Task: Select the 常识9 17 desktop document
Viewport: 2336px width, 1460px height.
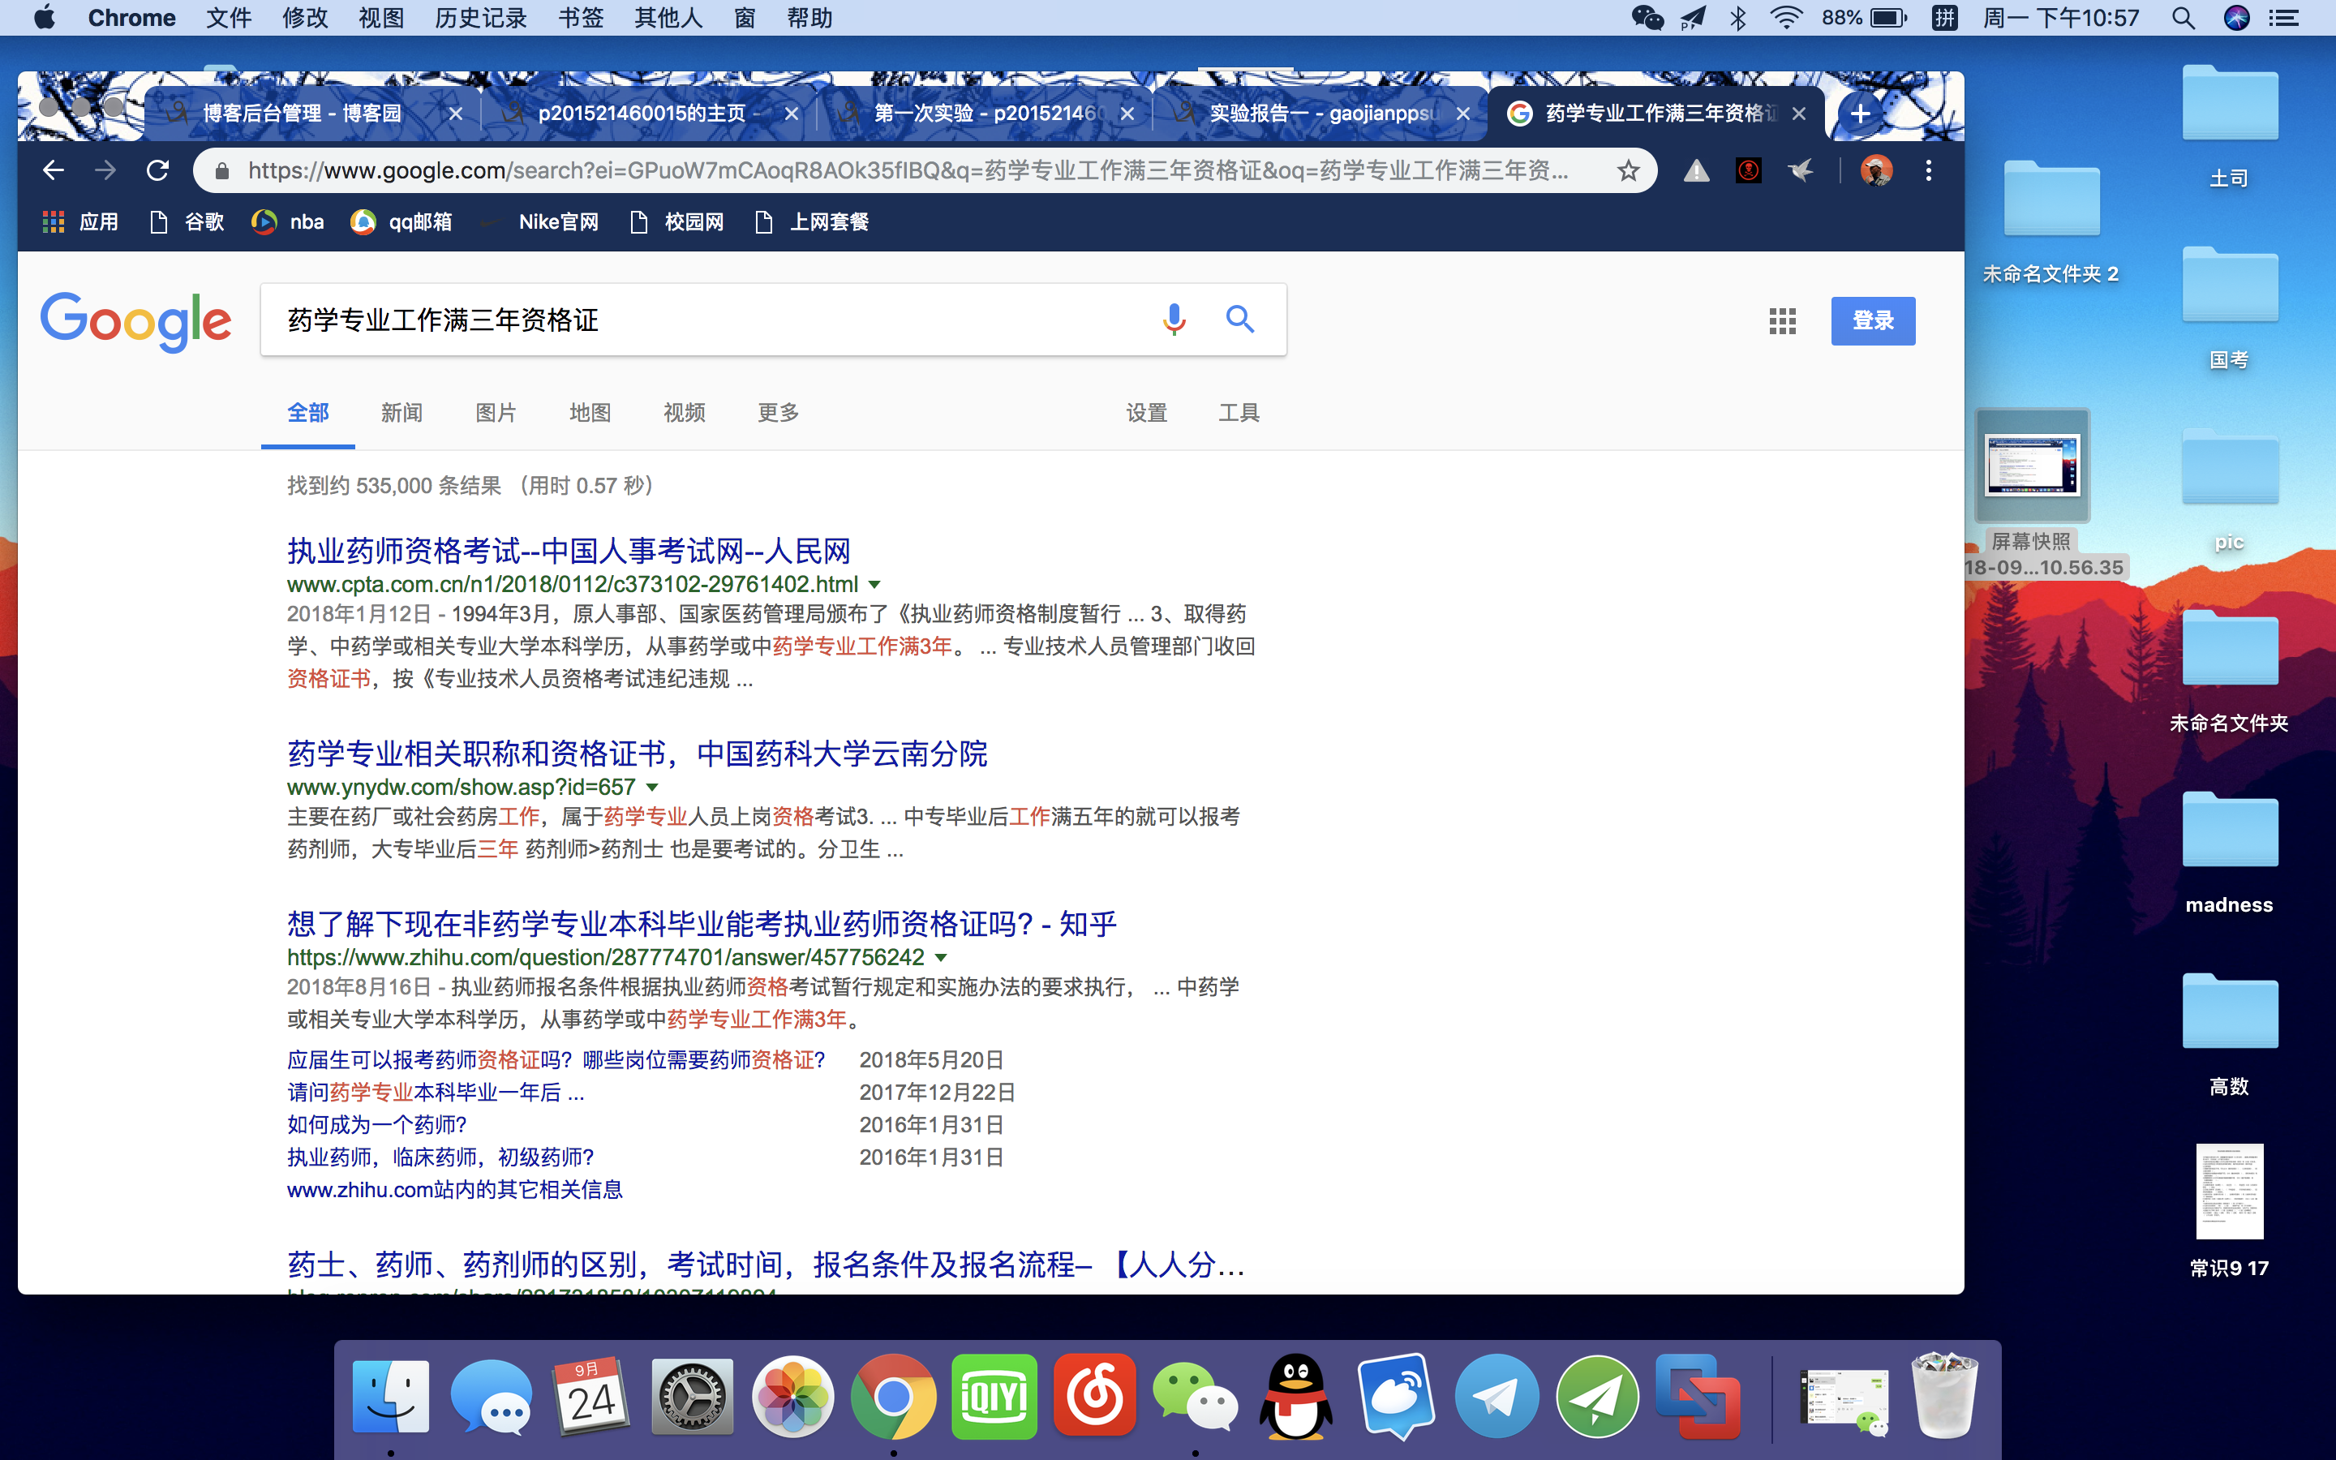Action: click(x=2229, y=1192)
